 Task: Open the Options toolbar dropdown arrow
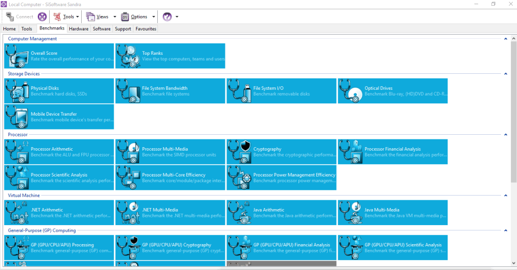click(154, 17)
